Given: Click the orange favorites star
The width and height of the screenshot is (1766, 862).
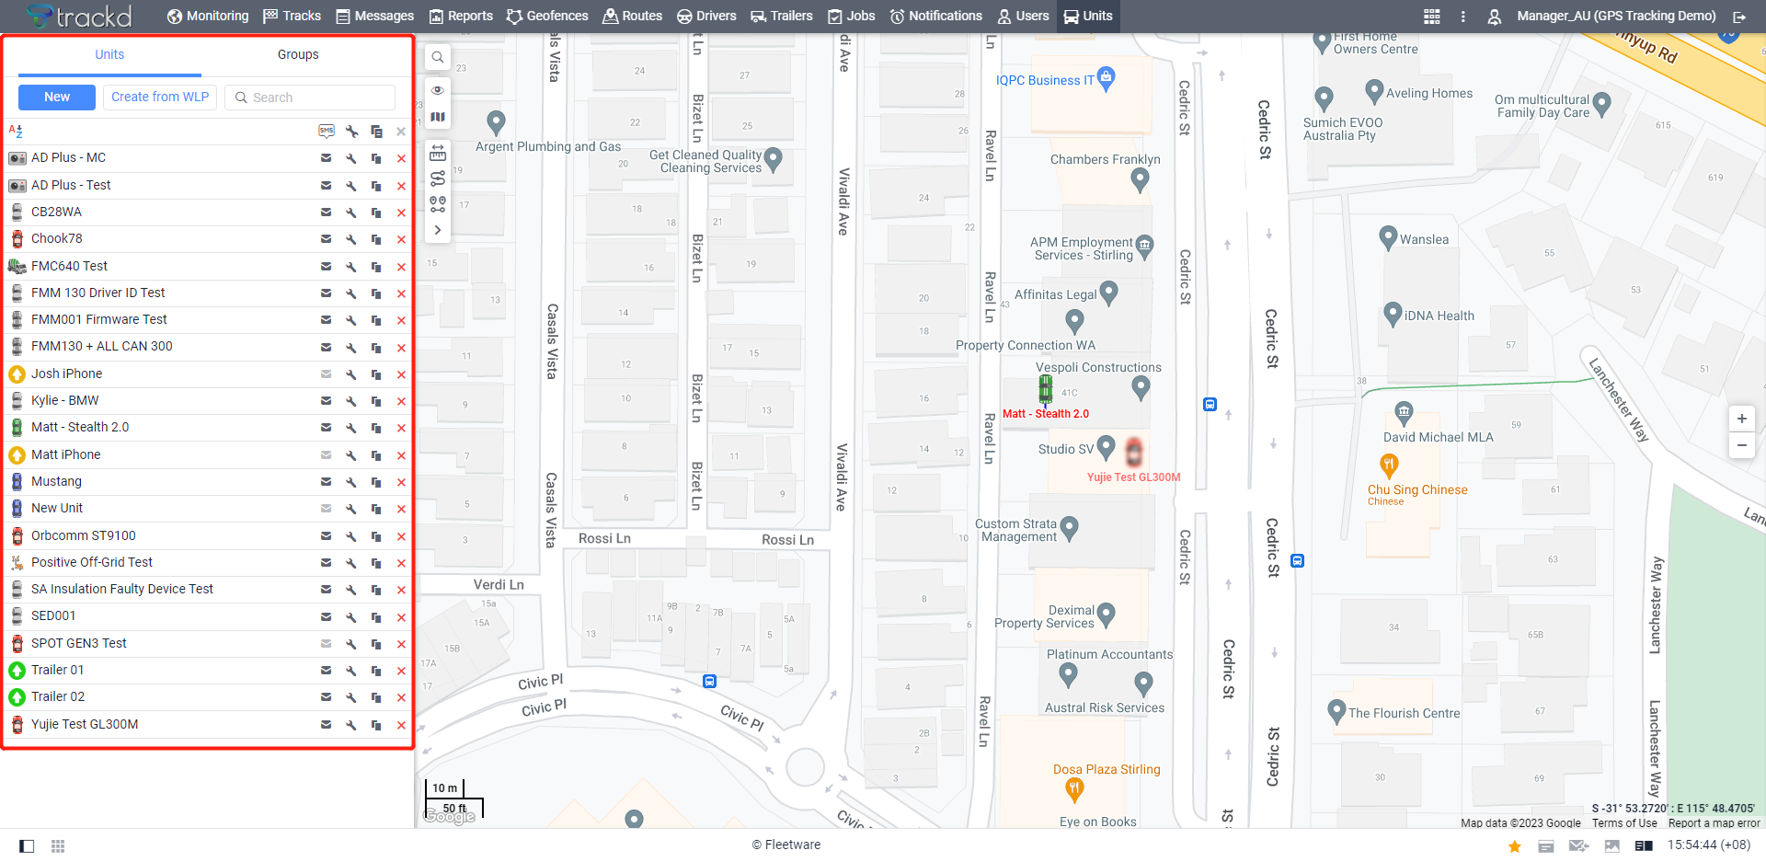Looking at the screenshot, I should coord(1514,845).
